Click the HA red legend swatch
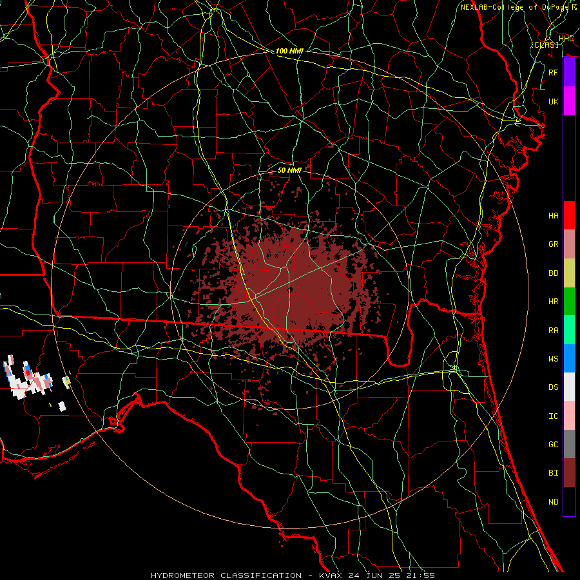Viewport: 580px width, 580px height. click(x=569, y=215)
